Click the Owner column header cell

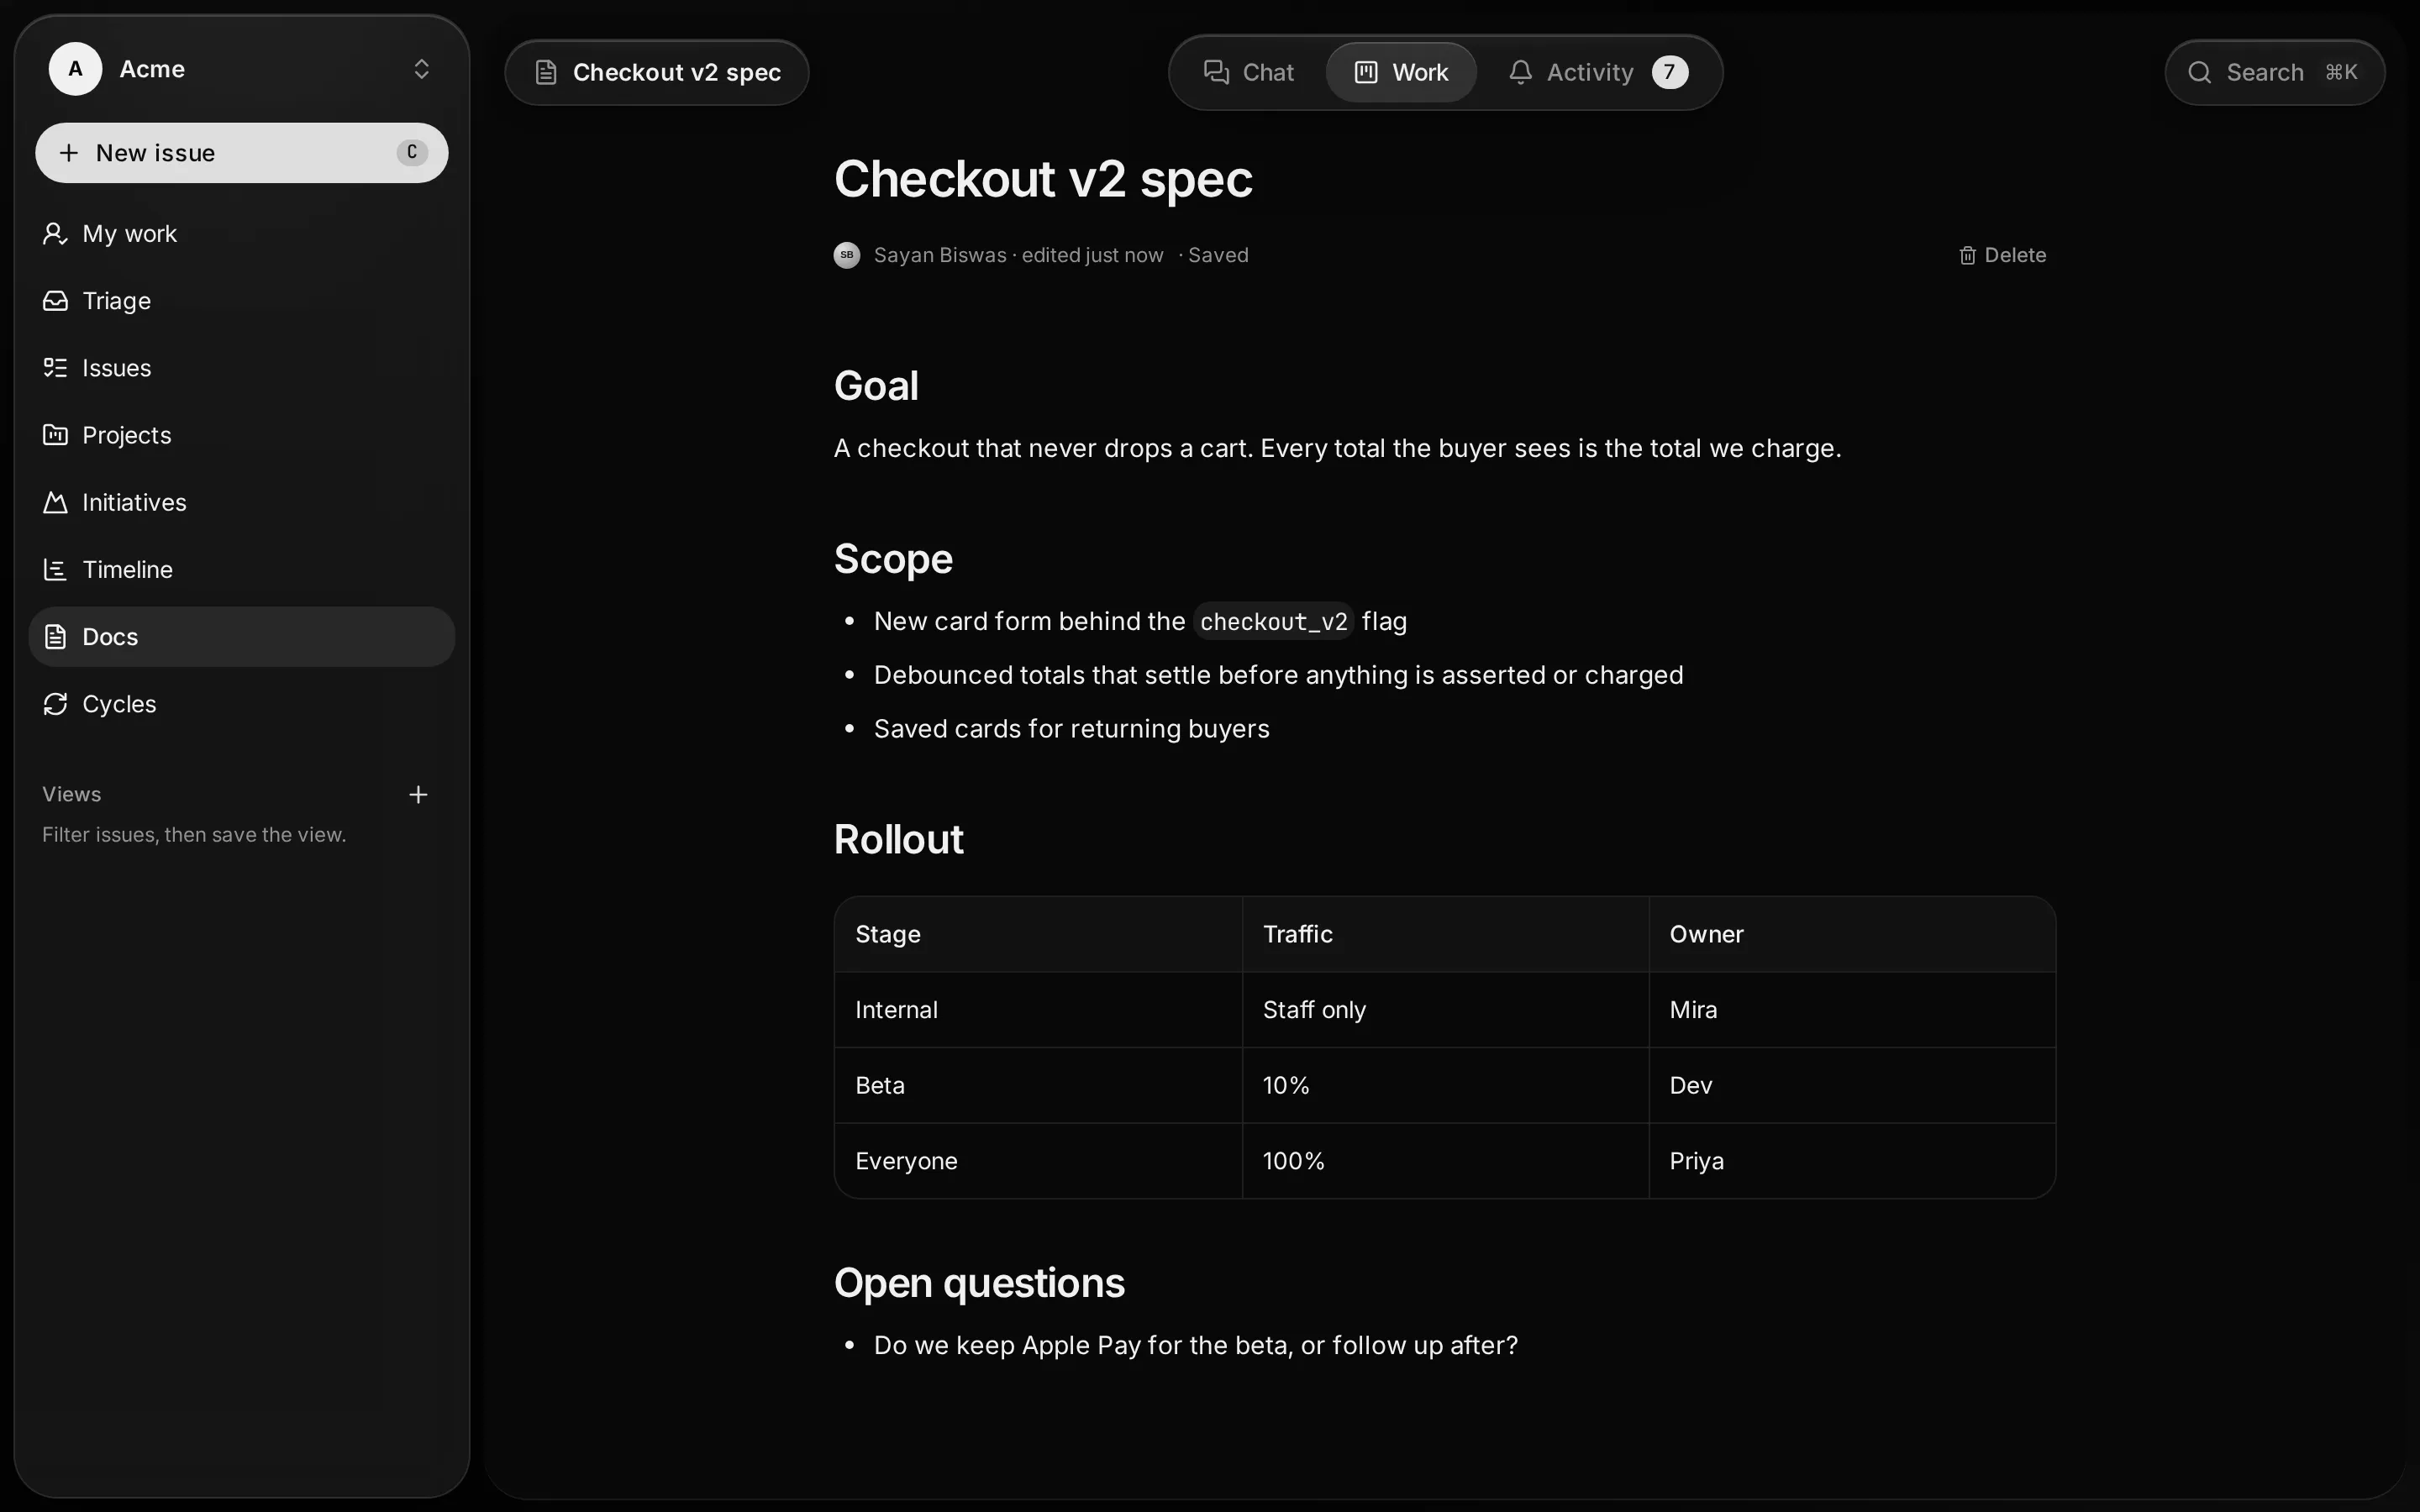[1852, 934]
